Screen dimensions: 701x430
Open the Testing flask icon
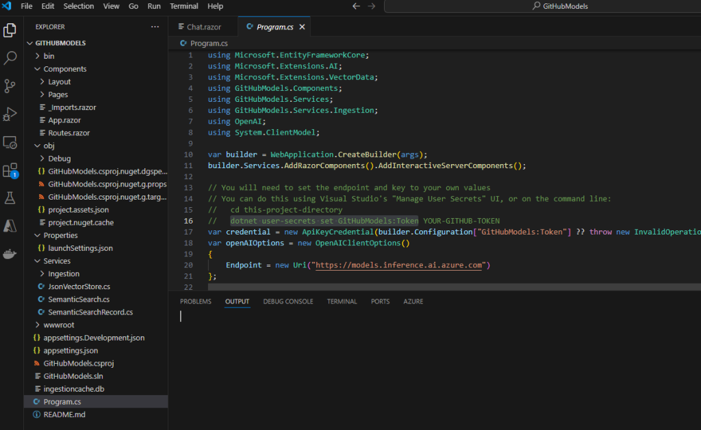point(10,198)
